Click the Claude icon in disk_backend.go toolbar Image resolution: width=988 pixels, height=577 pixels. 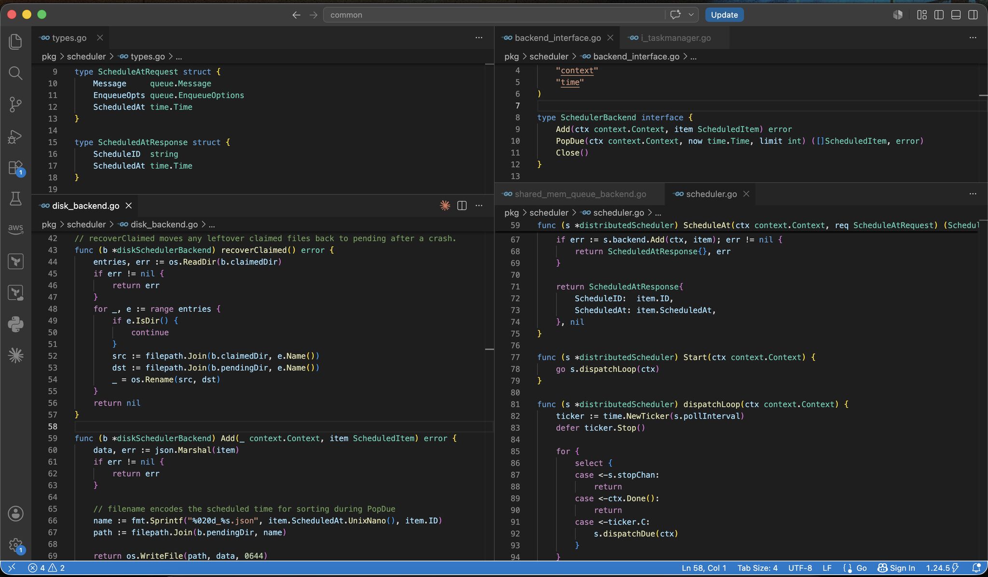tap(445, 206)
